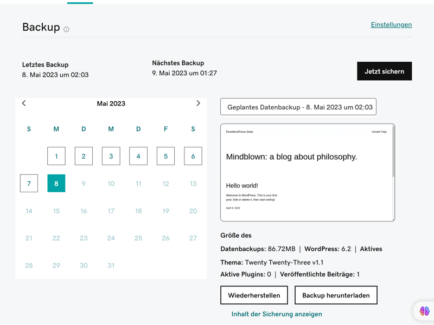Choose May 4 backup date

click(138, 156)
